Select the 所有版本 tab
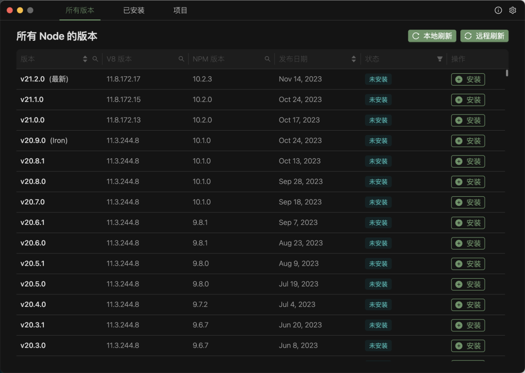 tap(80, 10)
